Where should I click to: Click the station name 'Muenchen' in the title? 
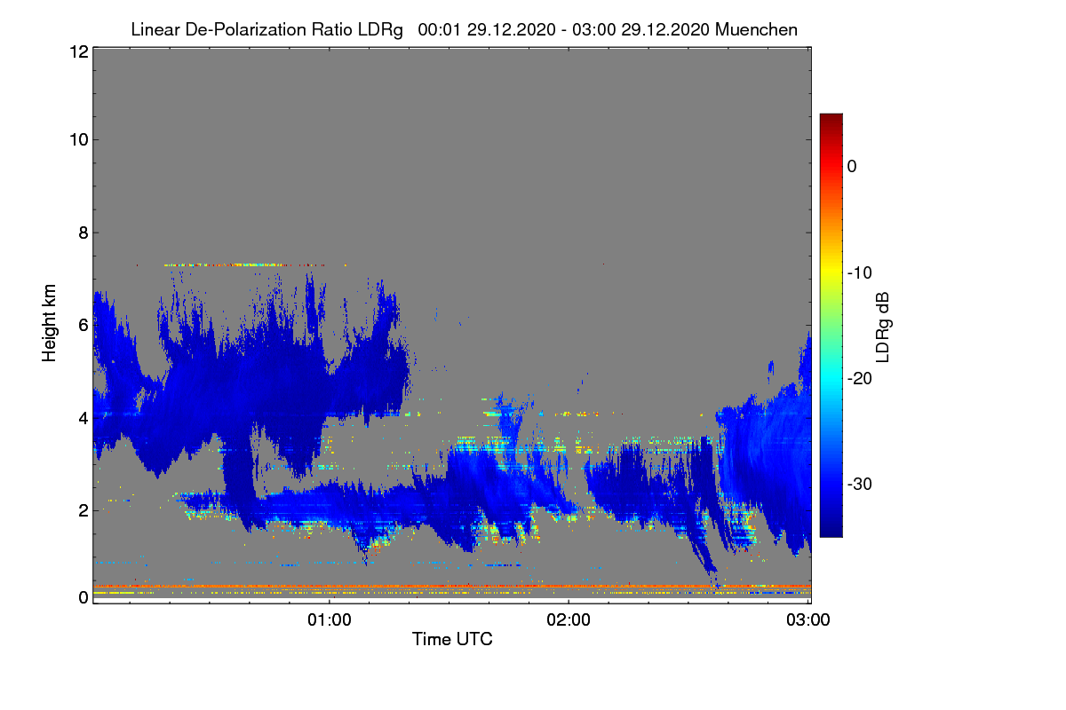tap(756, 30)
